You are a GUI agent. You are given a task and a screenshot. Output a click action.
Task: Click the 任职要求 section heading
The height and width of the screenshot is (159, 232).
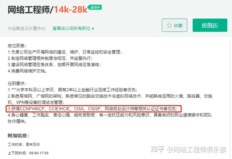(17, 84)
